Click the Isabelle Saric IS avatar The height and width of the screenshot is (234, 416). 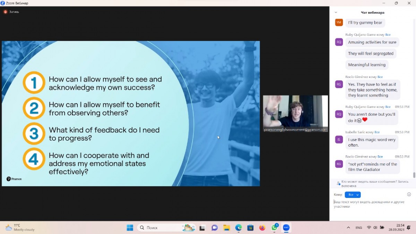point(339,139)
